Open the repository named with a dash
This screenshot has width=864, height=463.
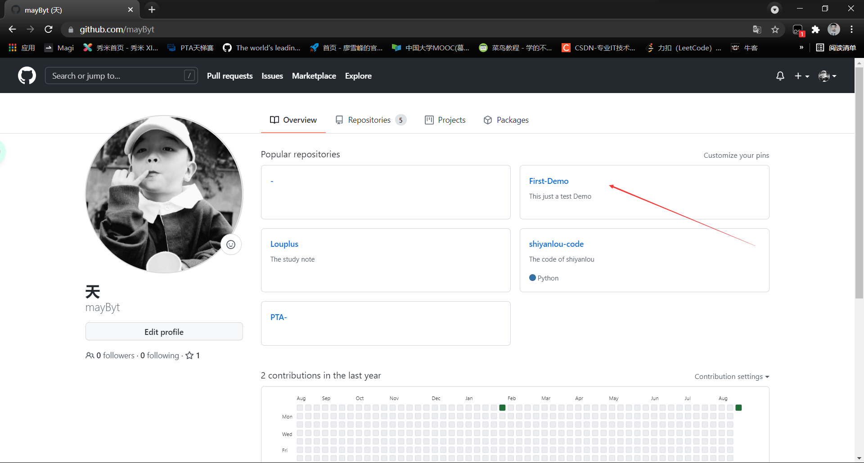click(272, 181)
